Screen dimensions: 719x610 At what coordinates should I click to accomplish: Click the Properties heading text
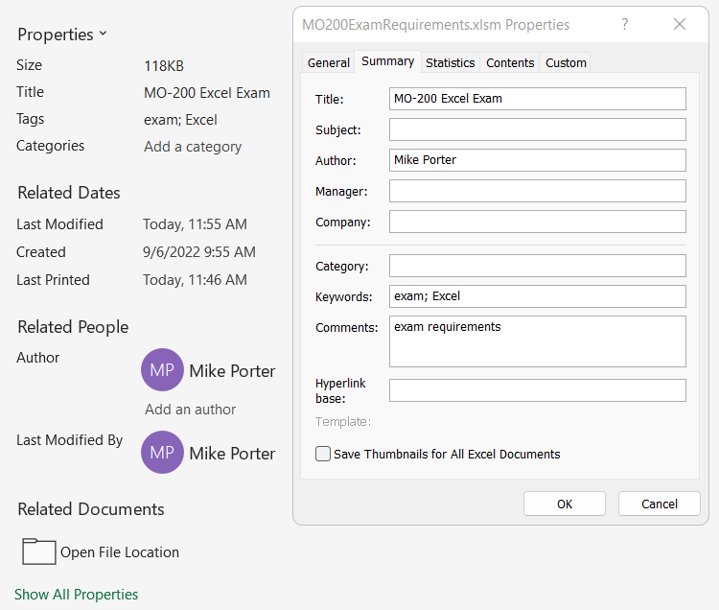coord(56,35)
